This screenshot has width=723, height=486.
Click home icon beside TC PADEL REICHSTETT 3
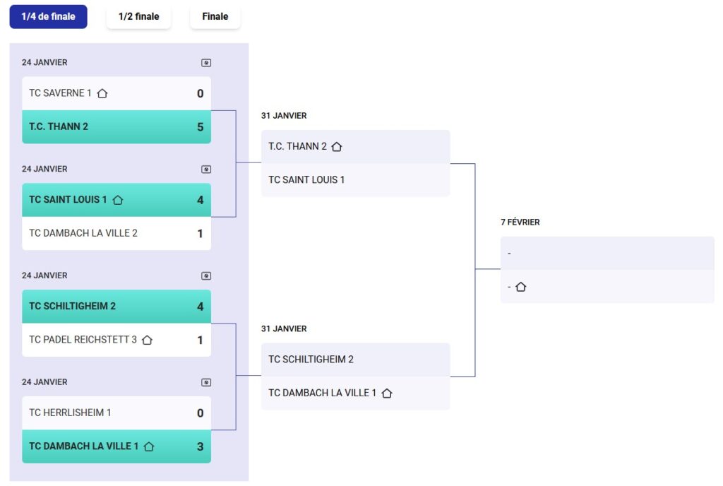[x=147, y=340]
